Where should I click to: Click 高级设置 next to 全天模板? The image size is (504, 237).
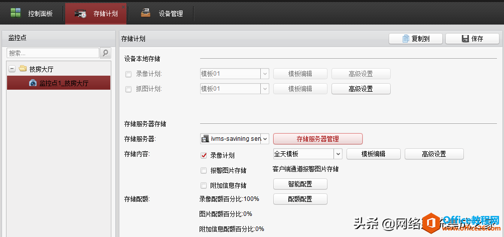tap(434, 154)
